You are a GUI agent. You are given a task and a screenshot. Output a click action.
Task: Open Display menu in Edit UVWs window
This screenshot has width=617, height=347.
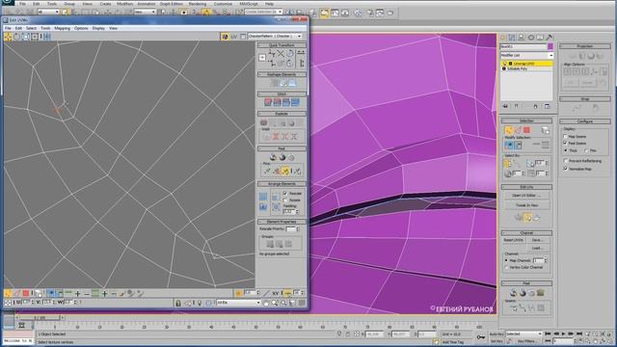pyautogui.click(x=98, y=28)
